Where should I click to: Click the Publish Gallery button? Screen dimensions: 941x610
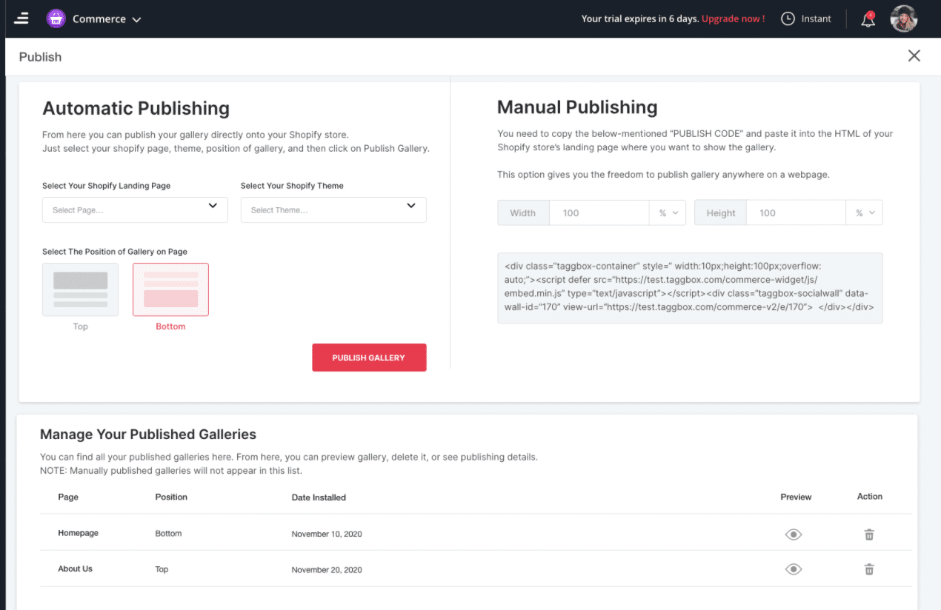(x=369, y=358)
